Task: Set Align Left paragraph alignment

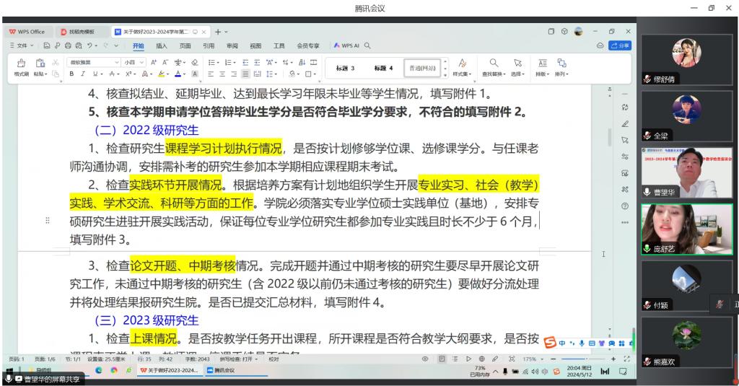Action: tap(211, 74)
